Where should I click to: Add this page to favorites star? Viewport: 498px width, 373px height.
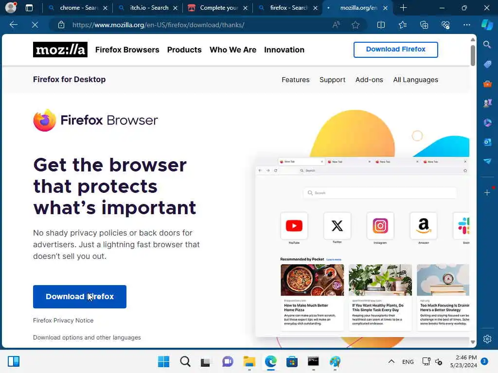(x=356, y=25)
